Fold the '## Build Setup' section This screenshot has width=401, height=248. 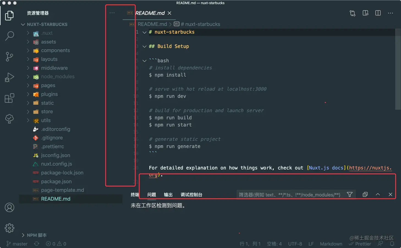144,47
